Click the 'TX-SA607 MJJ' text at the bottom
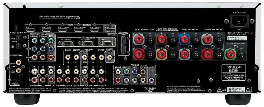This screenshot has height=107, width=264. point(150,89)
